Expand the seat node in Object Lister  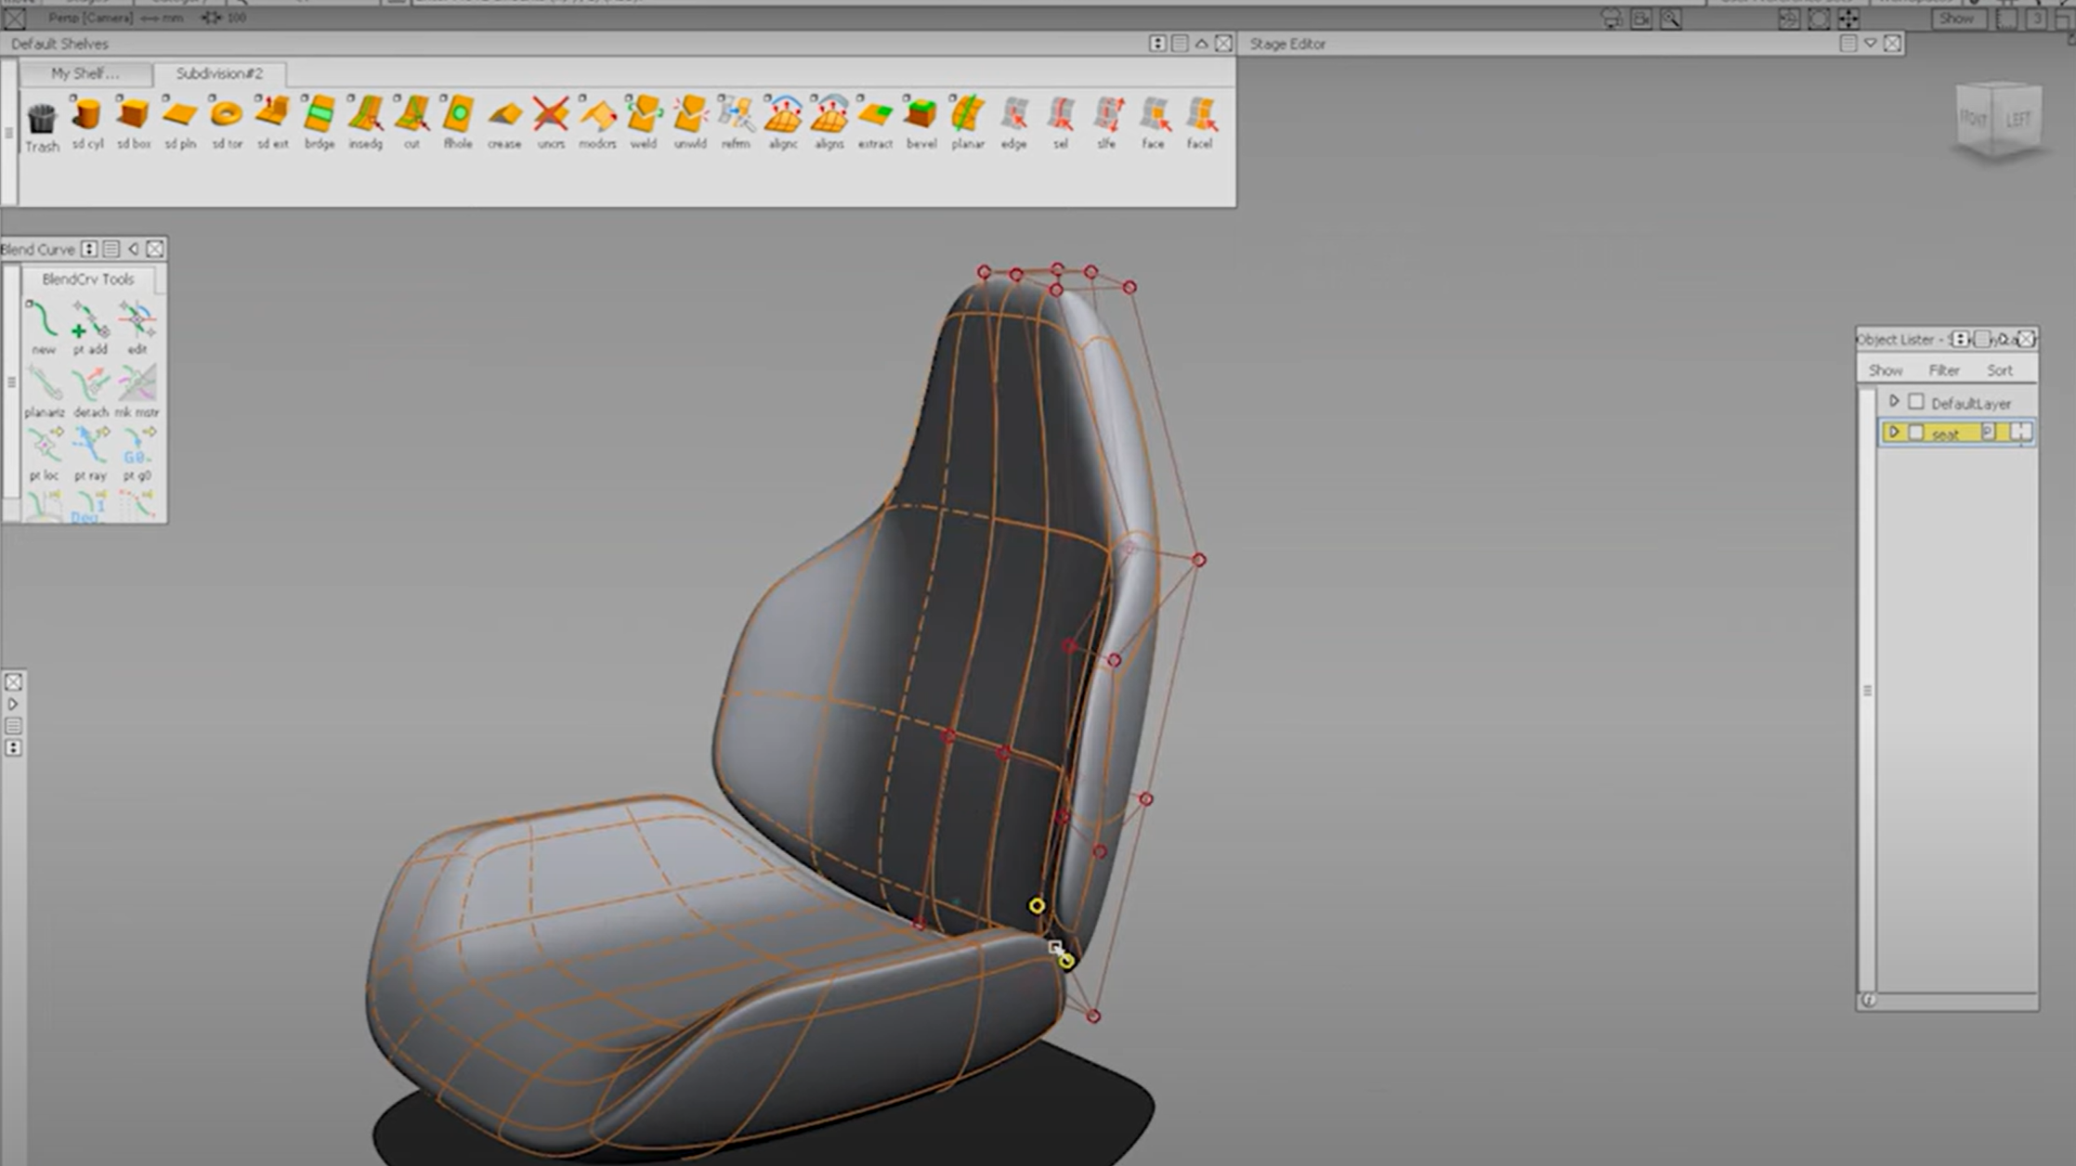click(1895, 432)
